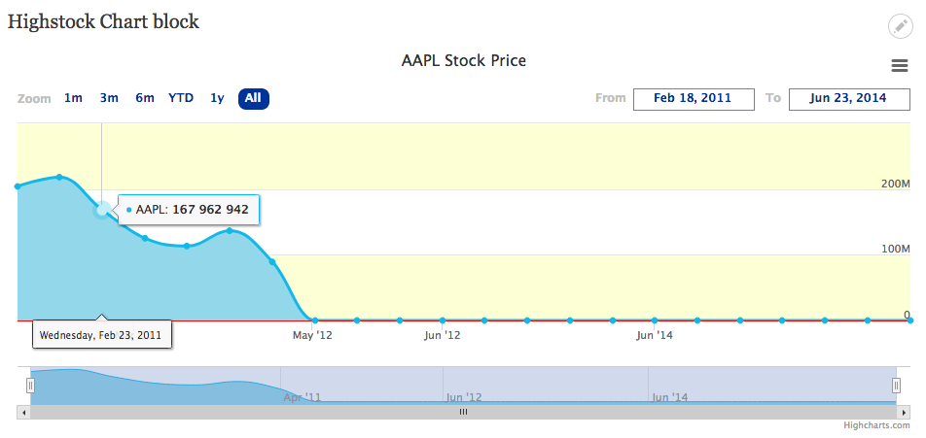Click the pencil edit icon
The image size is (926, 438).
900,26
